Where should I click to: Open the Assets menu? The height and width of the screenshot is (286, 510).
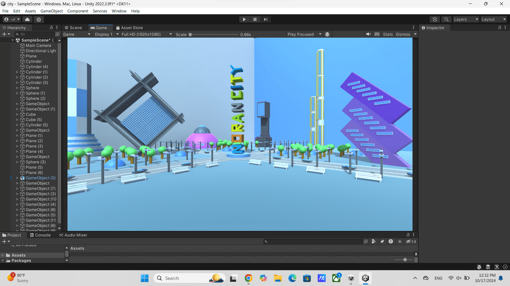[x=30, y=11]
